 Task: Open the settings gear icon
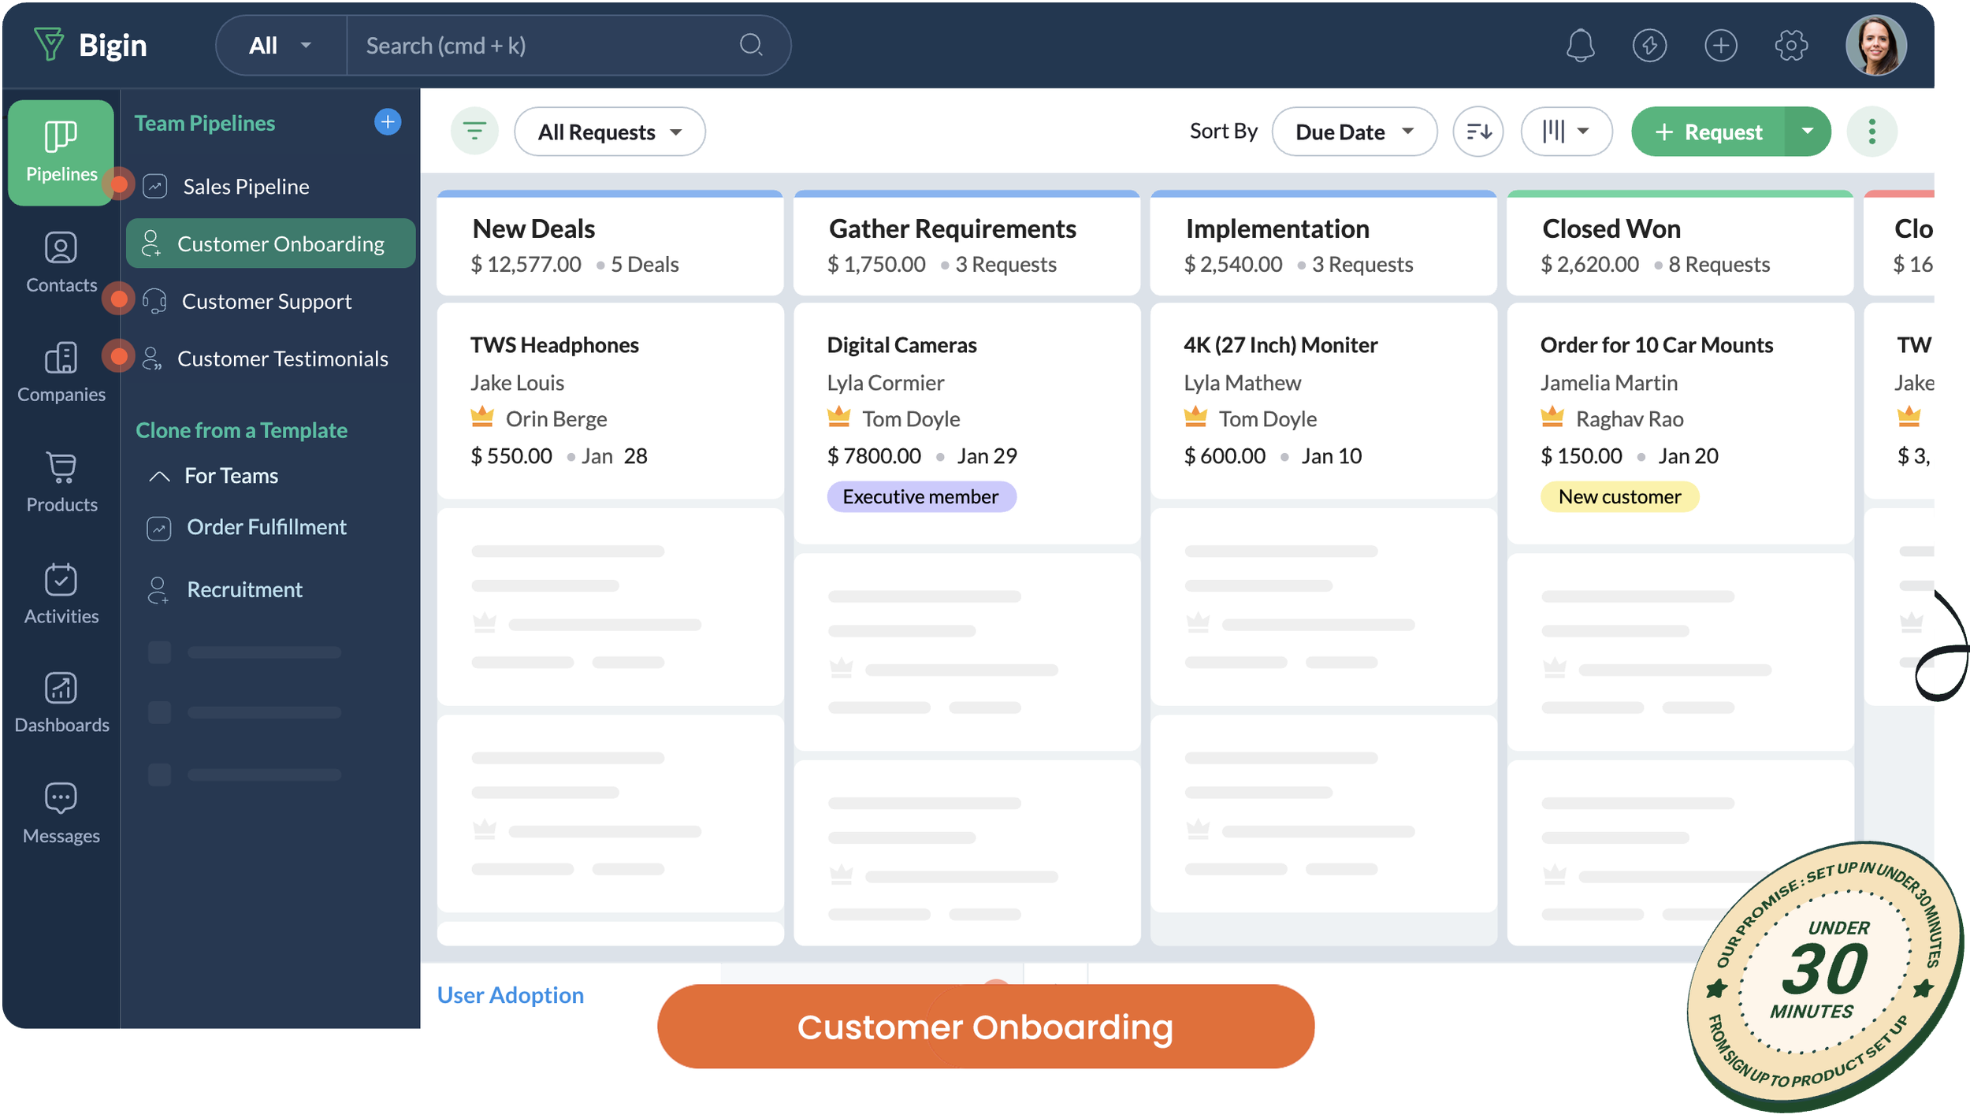click(x=1792, y=45)
